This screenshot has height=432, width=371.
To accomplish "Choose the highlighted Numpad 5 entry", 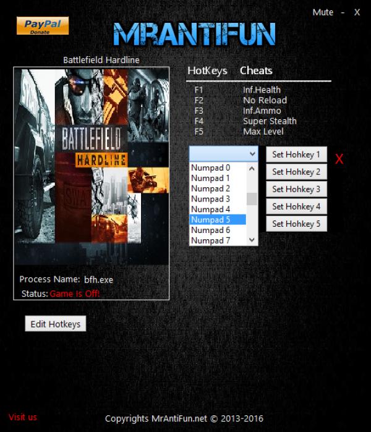I will 218,220.
